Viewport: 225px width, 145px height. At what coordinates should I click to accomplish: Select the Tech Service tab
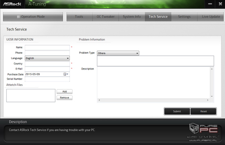pyautogui.click(x=158, y=17)
